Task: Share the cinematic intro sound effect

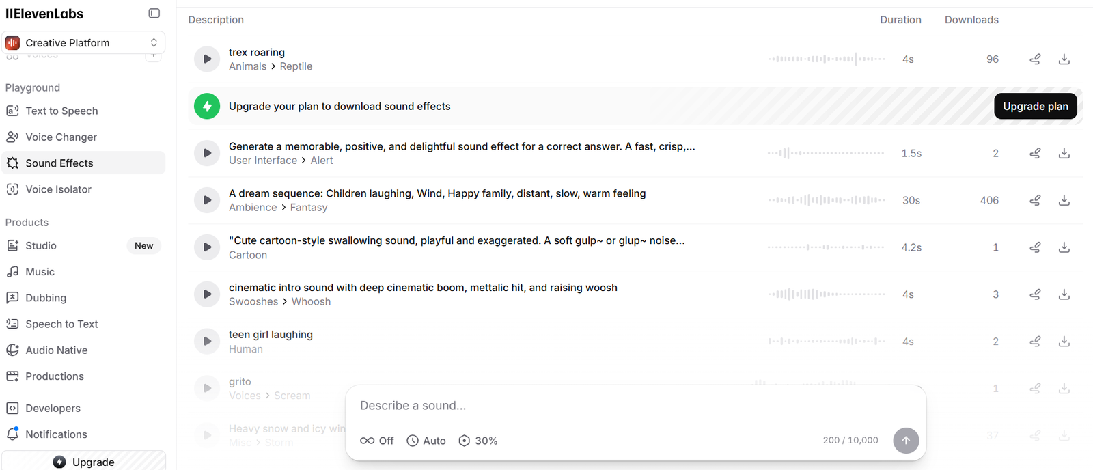Action: 1035,294
